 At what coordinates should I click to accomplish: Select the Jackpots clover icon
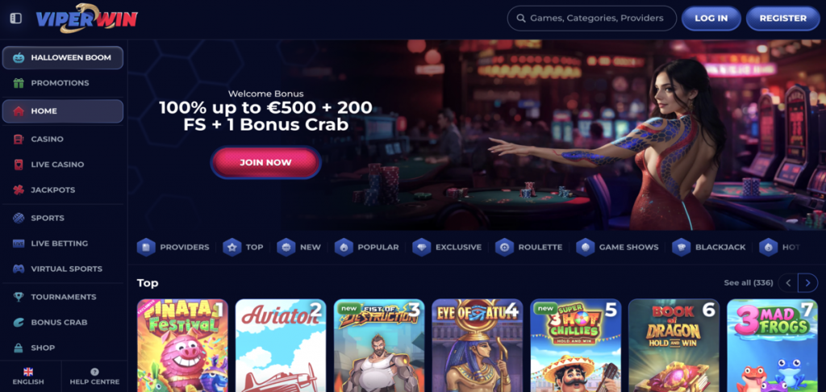coord(19,190)
